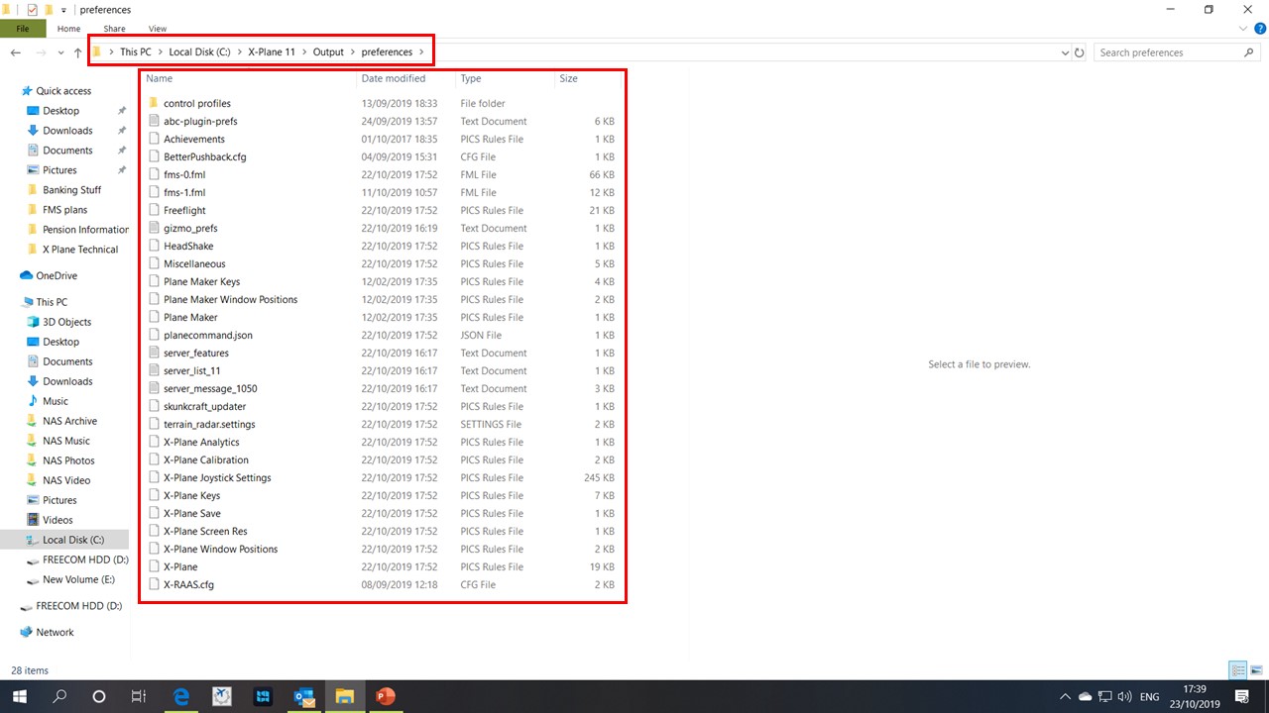
Task: Change the ENG input language
Action: 1150,696
